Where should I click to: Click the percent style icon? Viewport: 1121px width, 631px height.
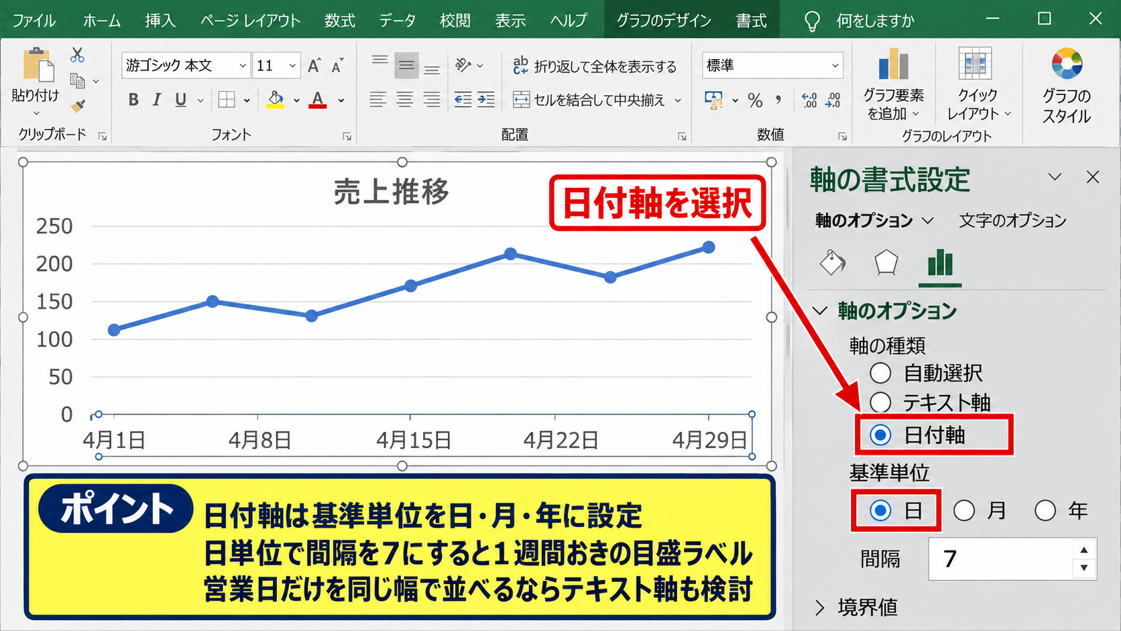(x=756, y=101)
